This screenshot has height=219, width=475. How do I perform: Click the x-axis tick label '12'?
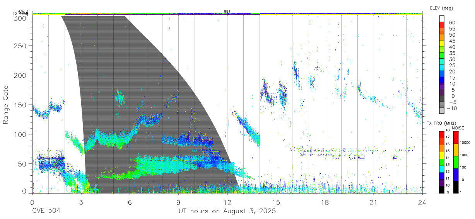[227, 202]
